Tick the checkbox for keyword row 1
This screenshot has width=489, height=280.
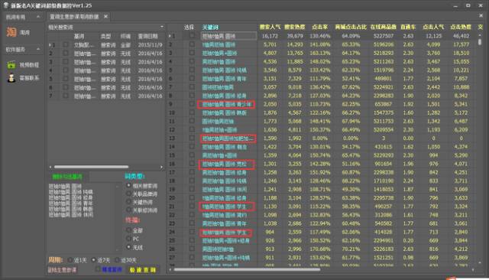[x=192, y=36]
